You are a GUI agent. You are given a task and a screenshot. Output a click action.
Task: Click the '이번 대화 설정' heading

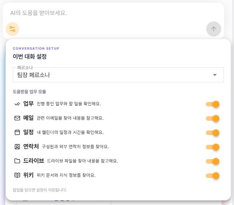[x=30, y=56]
